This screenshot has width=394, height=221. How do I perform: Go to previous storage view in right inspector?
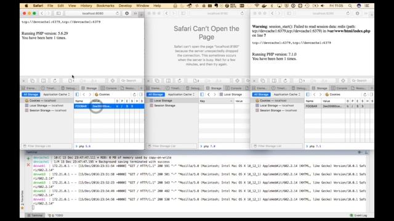(315, 95)
